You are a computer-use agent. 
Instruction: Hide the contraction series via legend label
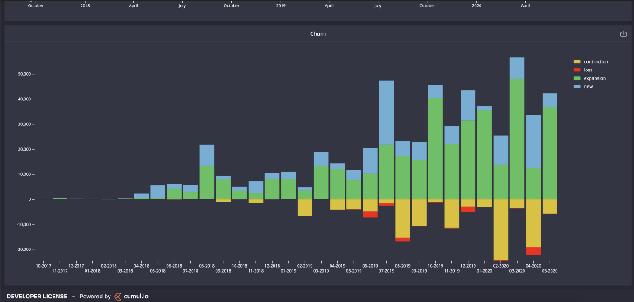coord(596,62)
